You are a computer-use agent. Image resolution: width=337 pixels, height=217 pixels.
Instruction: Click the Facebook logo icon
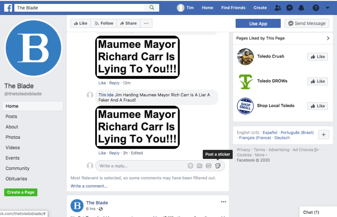click(x=8, y=8)
